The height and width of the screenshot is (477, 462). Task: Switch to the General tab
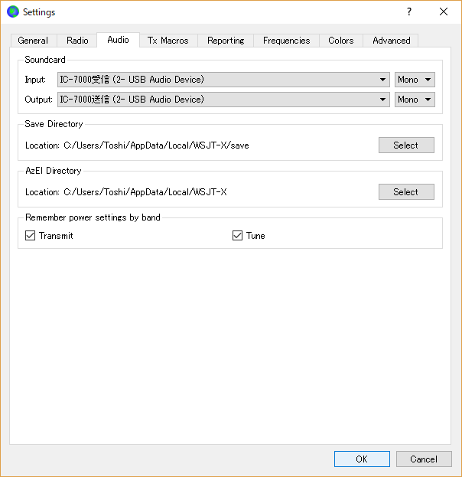[33, 41]
